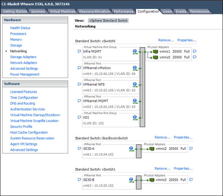The width and height of the screenshot is (223, 196).
Task: Open Storage in Hardware panel
Action: [x=16, y=45]
